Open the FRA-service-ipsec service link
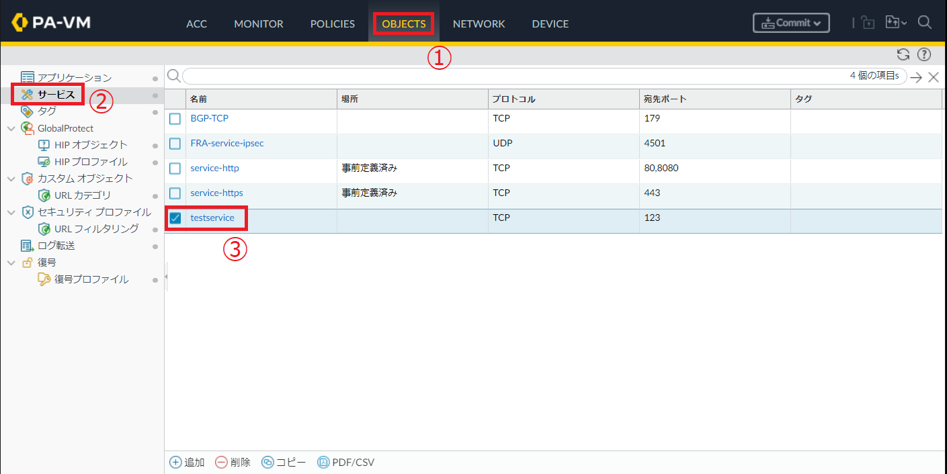This screenshot has height=474, width=947. [227, 144]
